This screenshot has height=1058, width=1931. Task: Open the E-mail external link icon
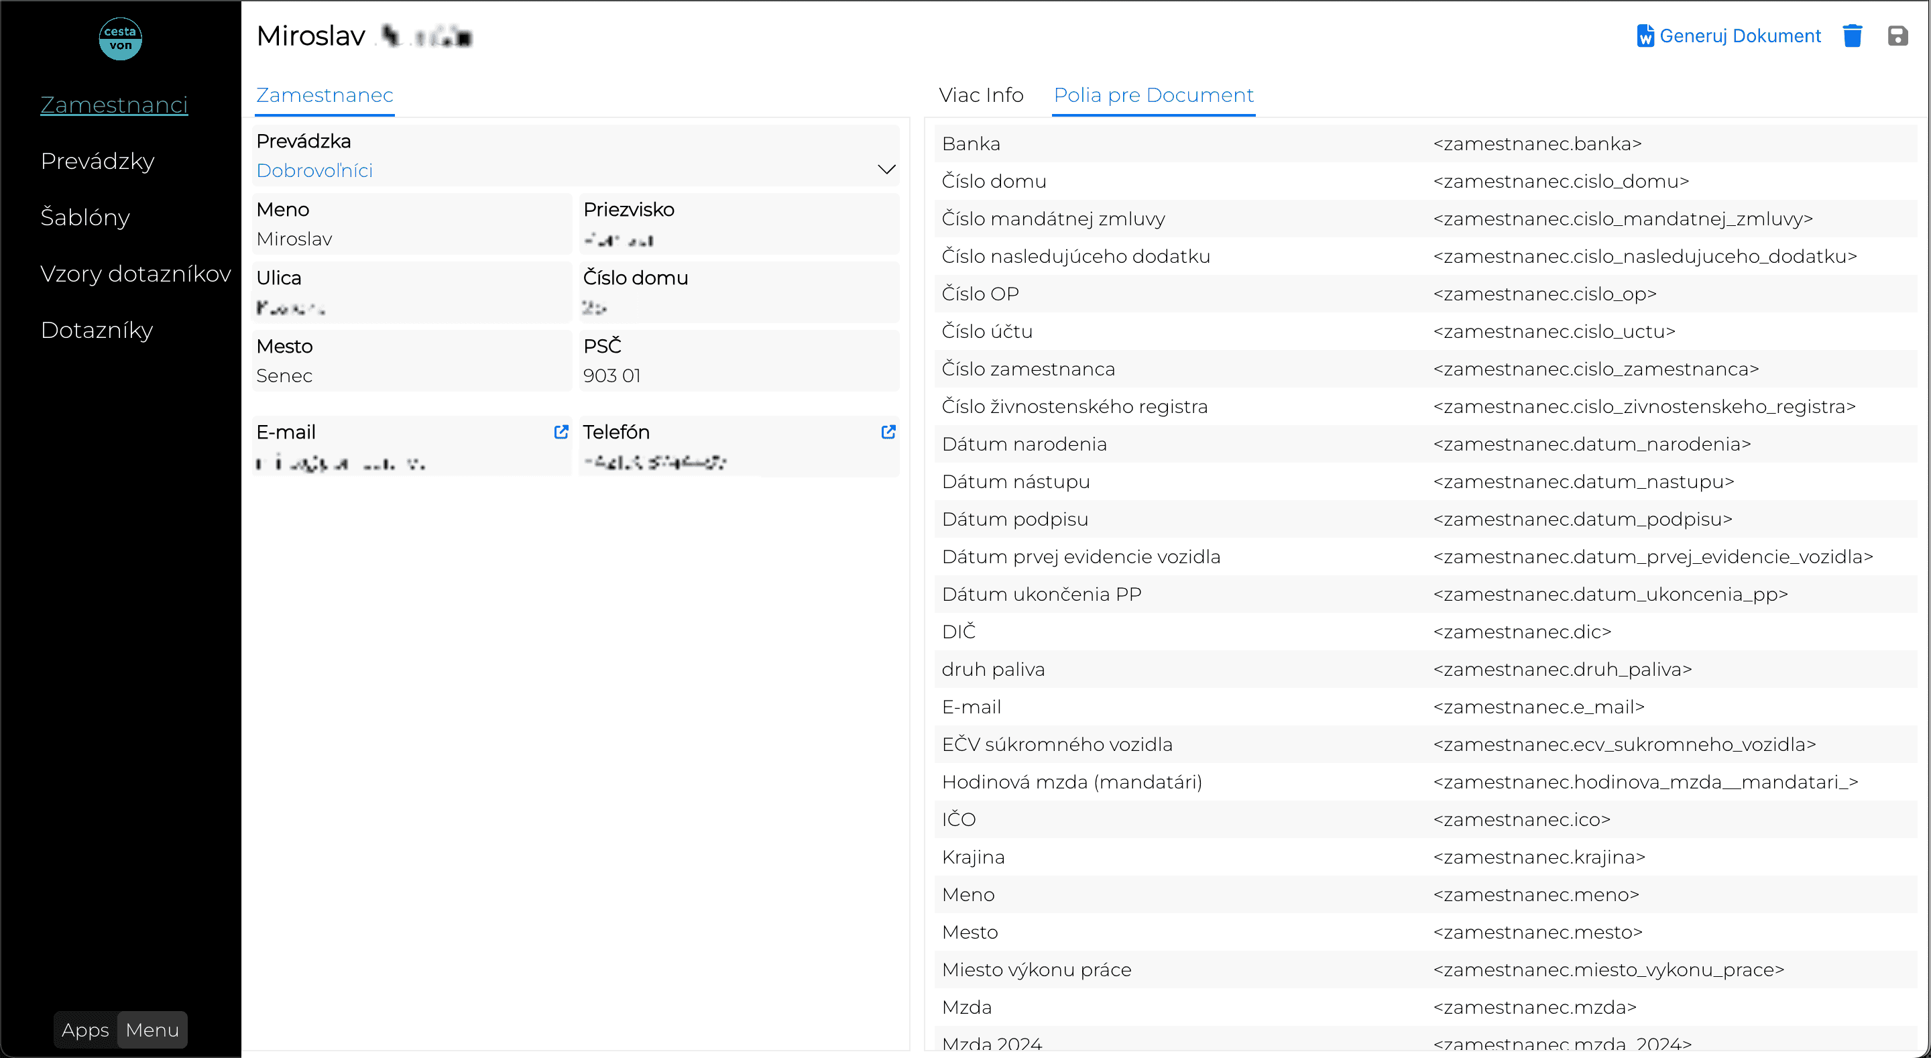(561, 432)
